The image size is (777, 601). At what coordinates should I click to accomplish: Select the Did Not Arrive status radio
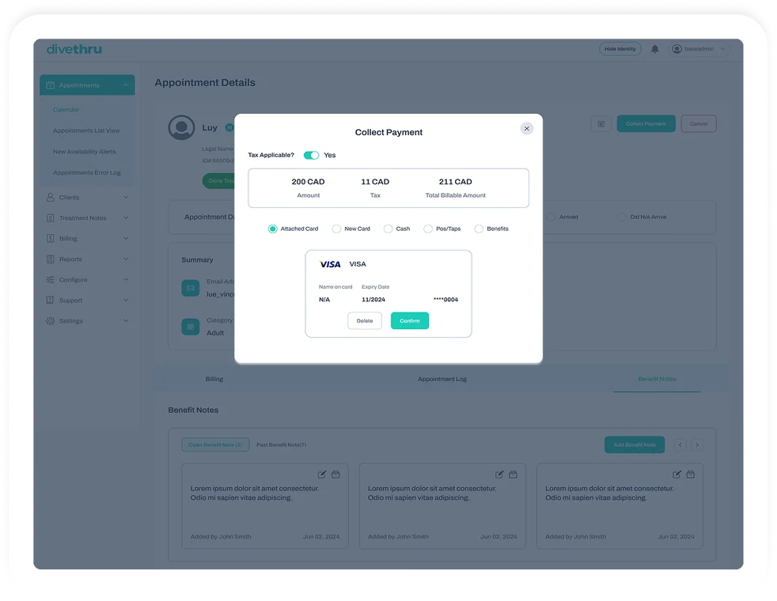pos(621,217)
